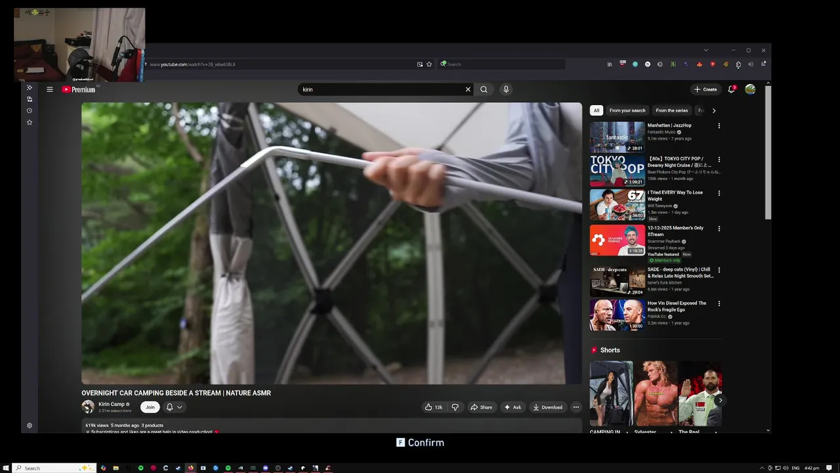840x473 pixels.
Task: Open the Ask AI assistant
Action: coord(513,407)
